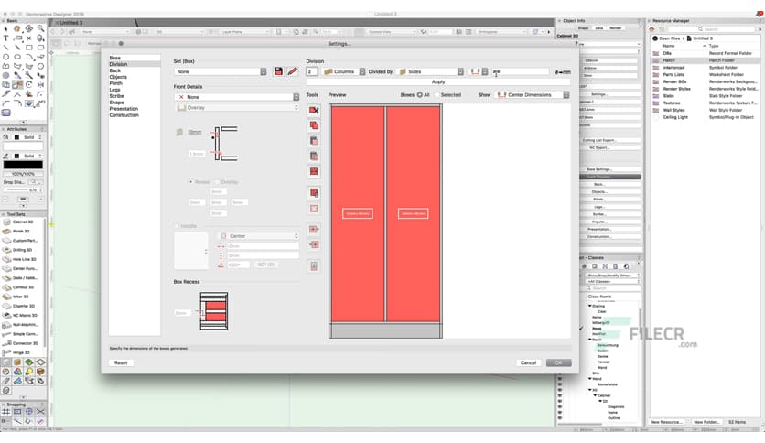Open the Columns division type dropdown
This screenshot has height=443, width=765.
pyautogui.click(x=344, y=71)
